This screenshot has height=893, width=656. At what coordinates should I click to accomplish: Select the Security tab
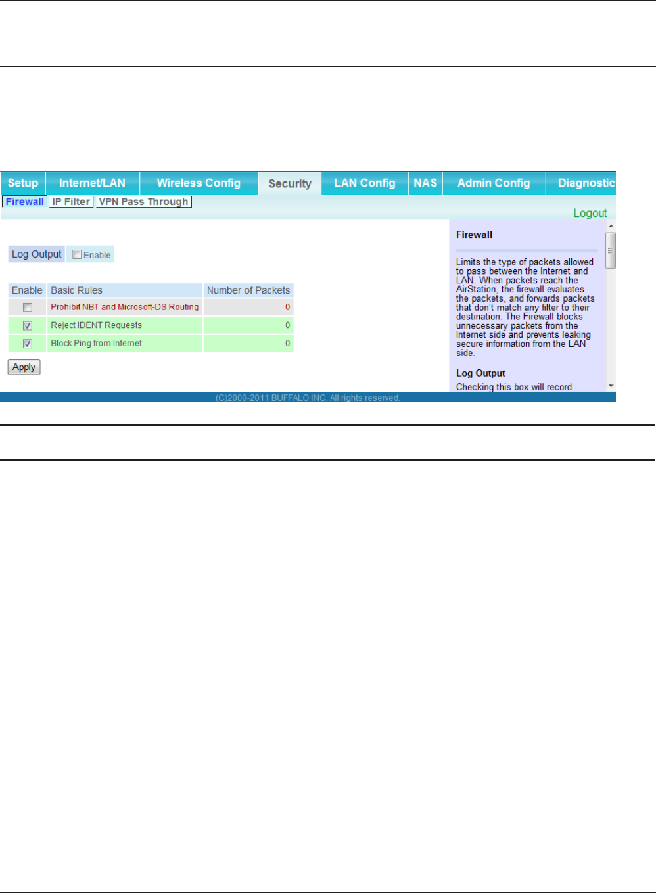pyautogui.click(x=290, y=184)
